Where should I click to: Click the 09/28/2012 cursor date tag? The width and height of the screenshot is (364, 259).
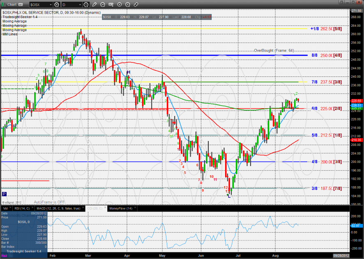click(341, 256)
